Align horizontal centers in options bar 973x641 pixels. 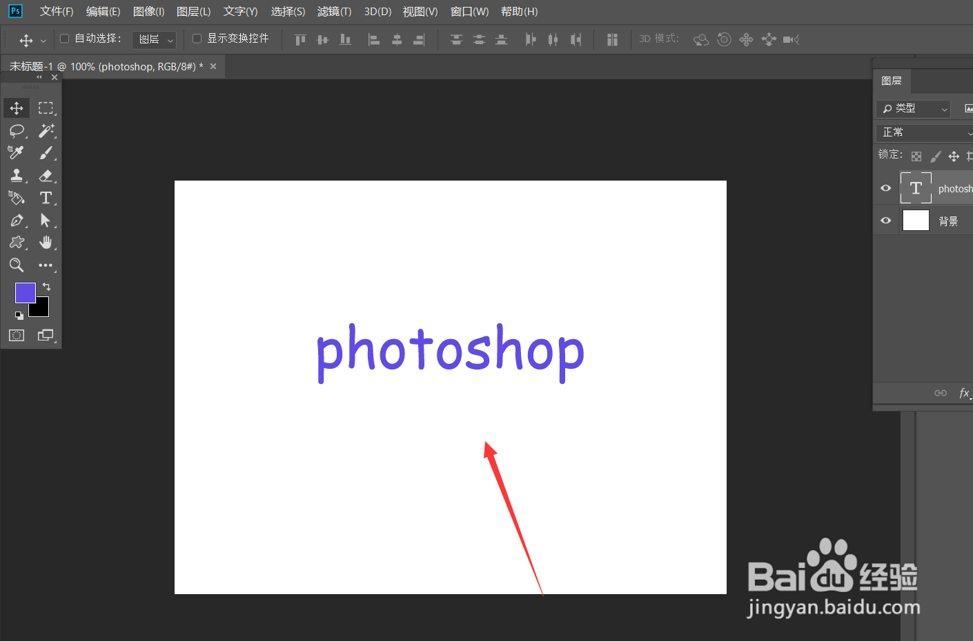(397, 40)
